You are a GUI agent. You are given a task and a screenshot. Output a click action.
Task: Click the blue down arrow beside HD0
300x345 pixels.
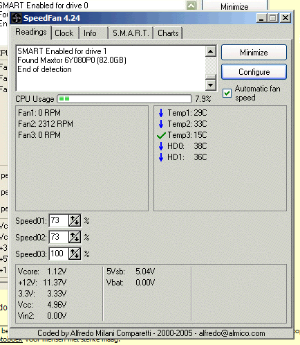pos(161,146)
